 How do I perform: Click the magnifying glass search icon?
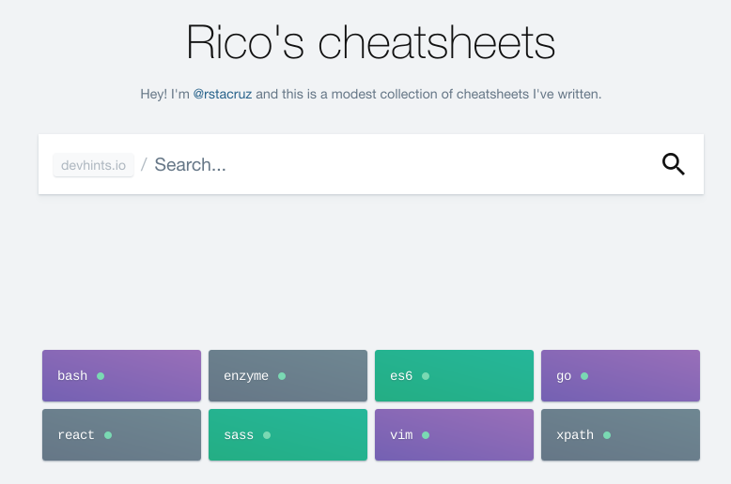(x=673, y=164)
